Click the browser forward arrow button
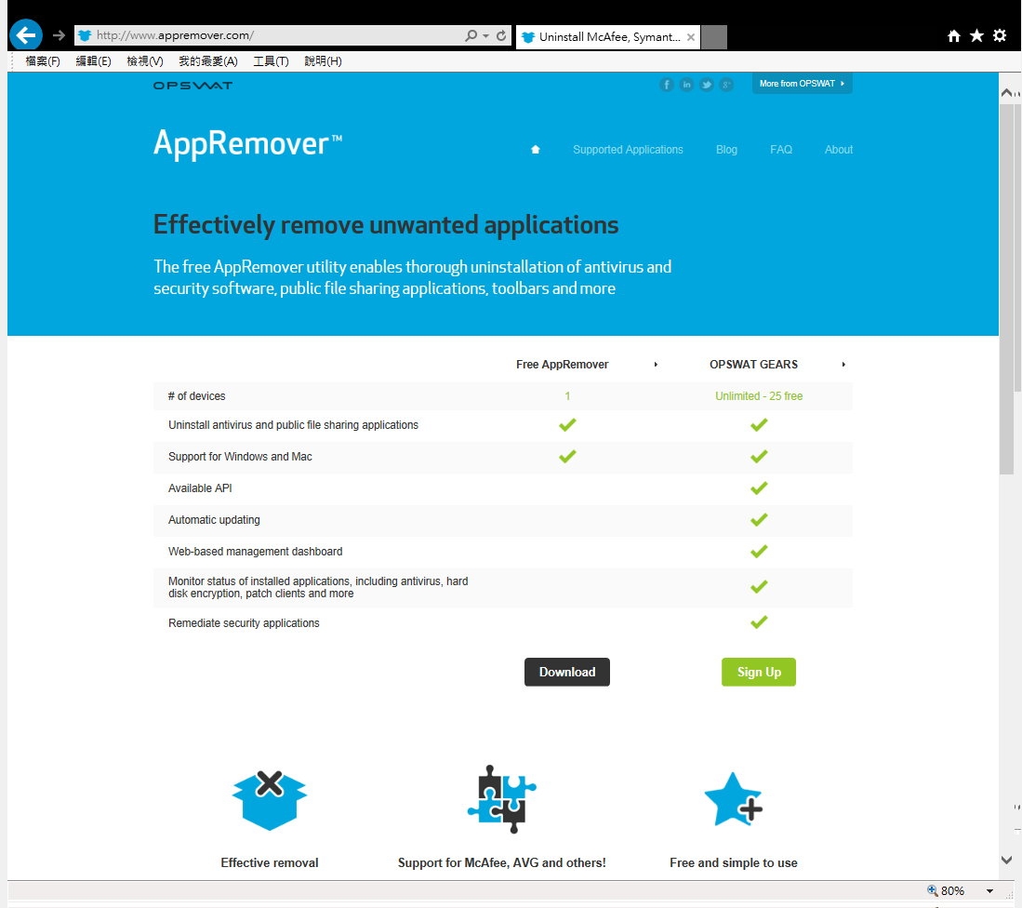The height and width of the screenshot is (908, 1022). (59, 35)
